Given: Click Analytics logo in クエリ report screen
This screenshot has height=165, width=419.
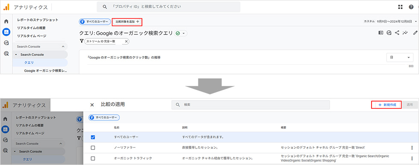Looking at the screenshot, I should coord(6,7).
